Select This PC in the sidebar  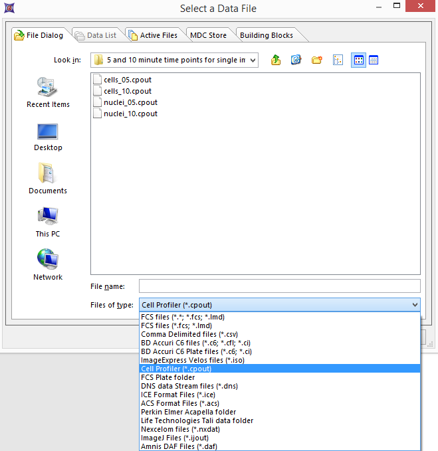tap(48, 222)
